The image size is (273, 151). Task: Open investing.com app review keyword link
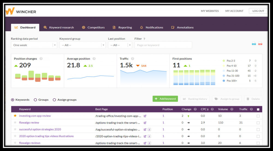[35, 116]
